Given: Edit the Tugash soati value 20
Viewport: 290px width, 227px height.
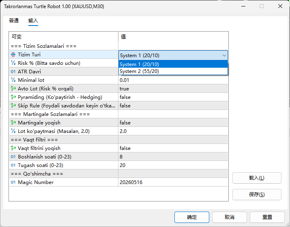Looking at the screenshot, I should 173,165.
